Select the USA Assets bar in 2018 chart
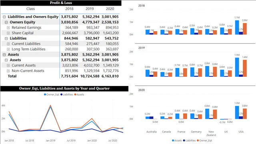256x144 pixels. pos(237,28)
